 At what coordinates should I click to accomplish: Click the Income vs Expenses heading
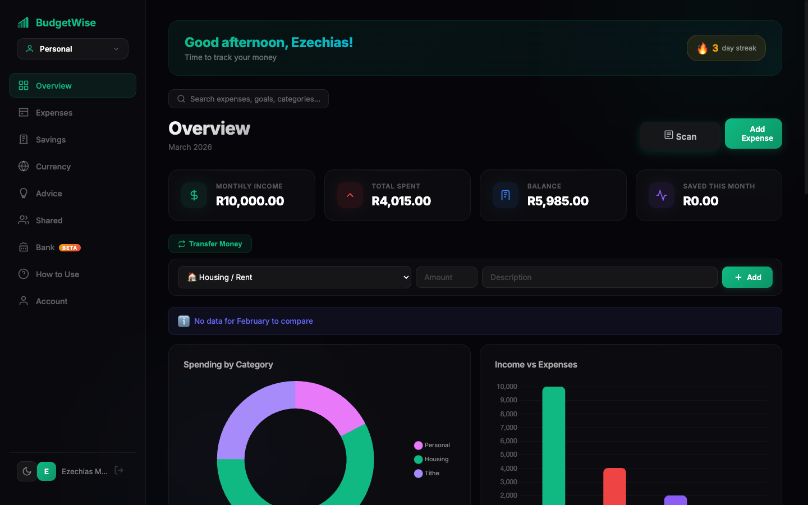point(536,365)
